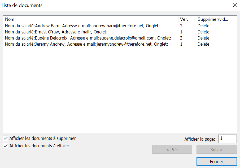Sort by the Ver. column header
This screenshot has height=168, width=240.
[187, 19]
